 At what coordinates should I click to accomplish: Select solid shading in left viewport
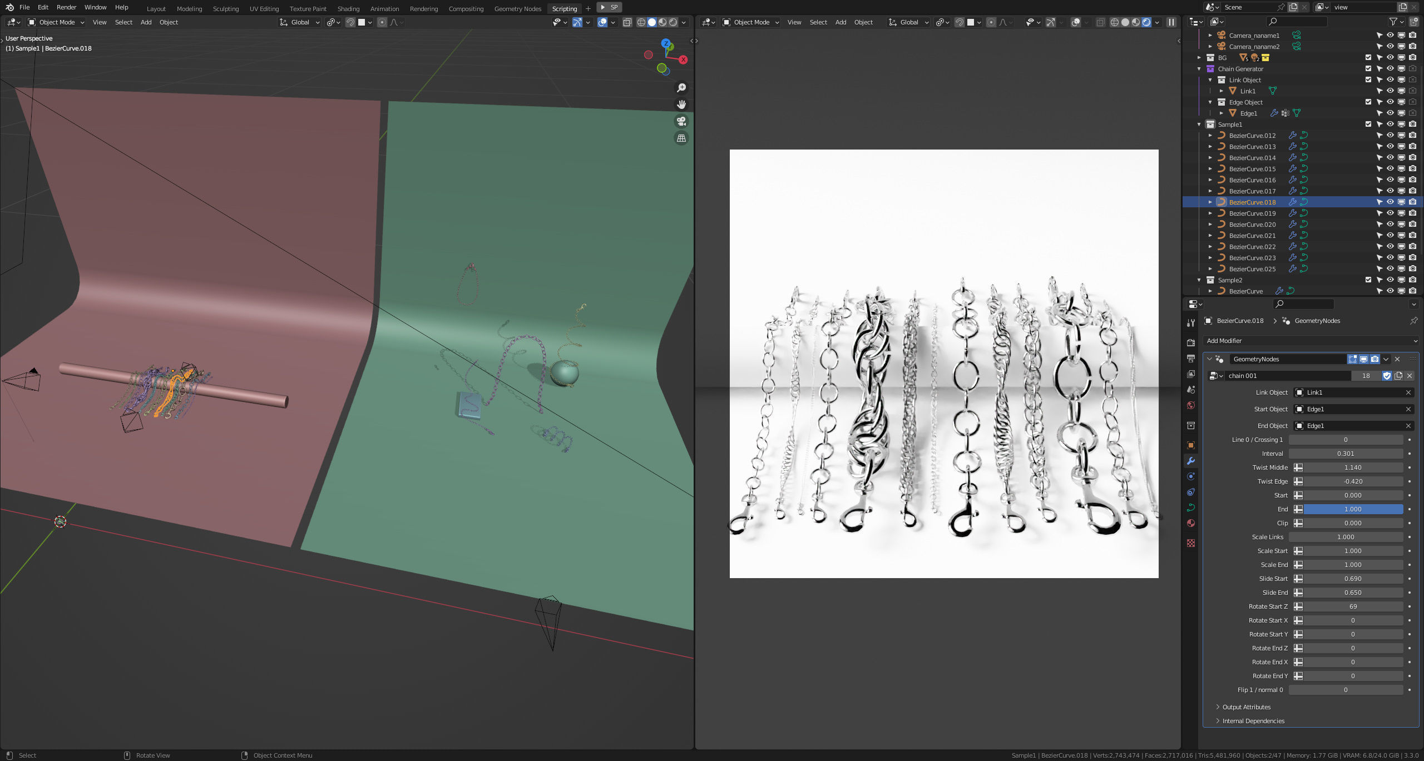[652, 22]
